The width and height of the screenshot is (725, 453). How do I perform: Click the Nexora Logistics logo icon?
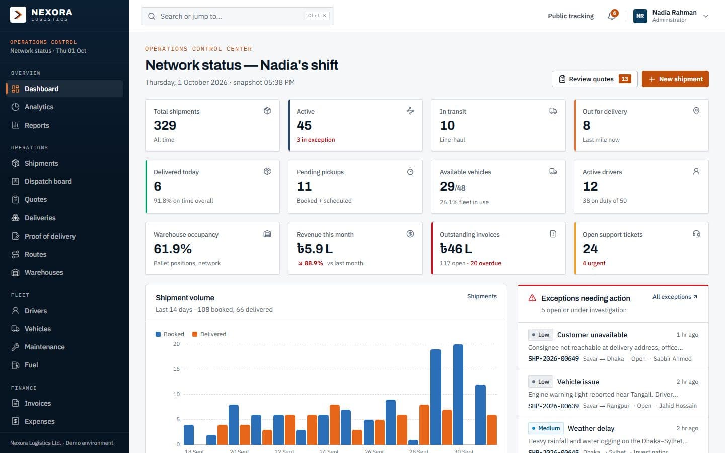18,15
